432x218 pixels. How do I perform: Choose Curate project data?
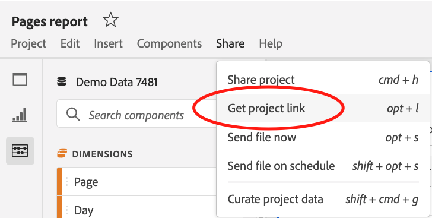coord(323,199)
